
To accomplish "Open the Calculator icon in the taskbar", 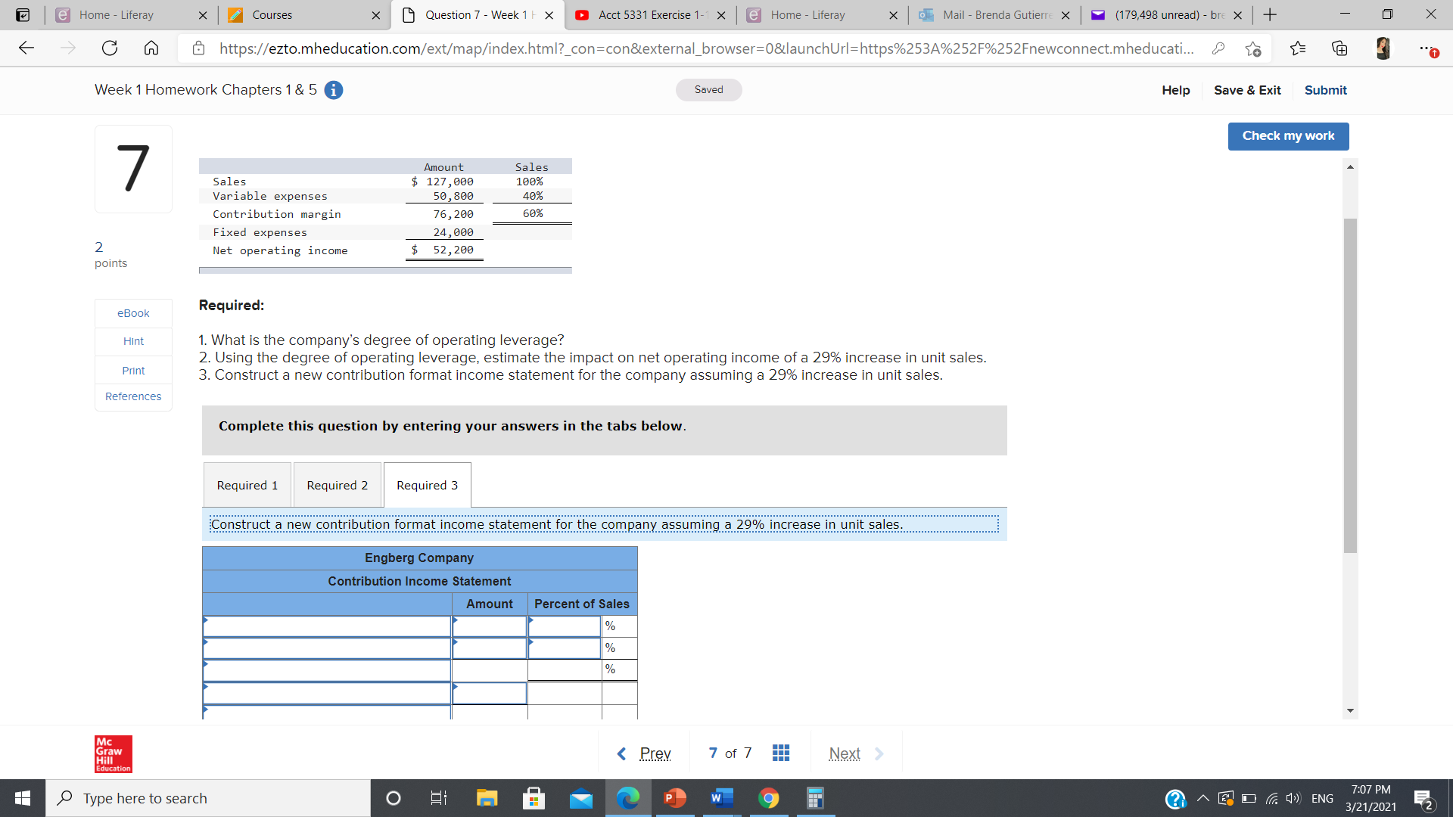I will coord(815,797).
